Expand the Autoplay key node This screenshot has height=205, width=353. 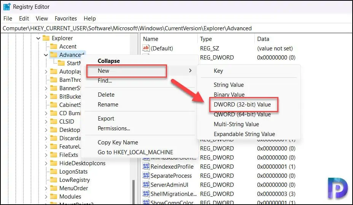point(46,72)
